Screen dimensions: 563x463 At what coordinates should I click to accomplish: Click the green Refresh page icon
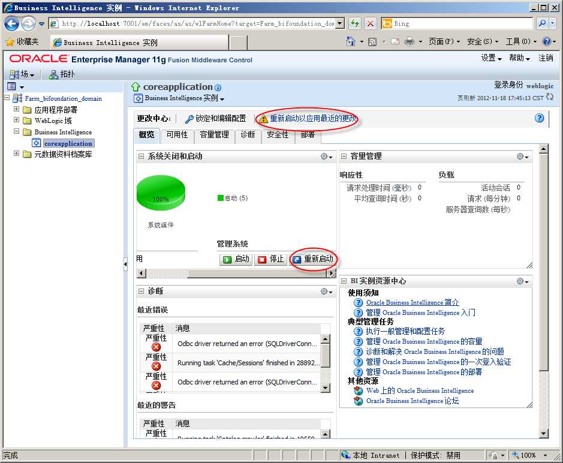(x=355, y=24)
